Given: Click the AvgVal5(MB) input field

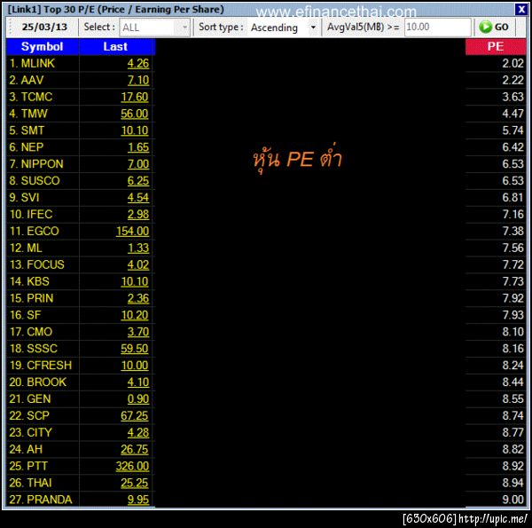Looking at the screenshot, I should click(437, 27).
